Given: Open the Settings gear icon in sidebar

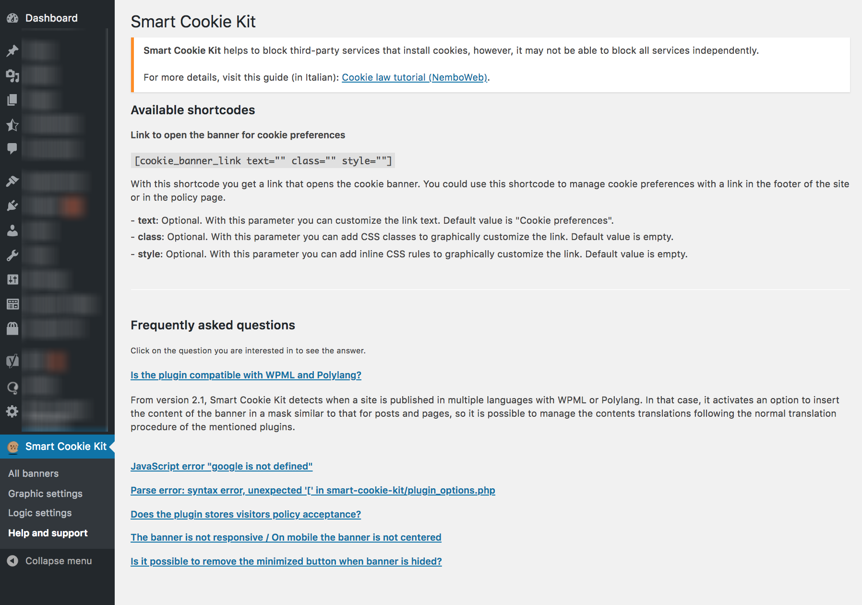Looking at the screenshot, I should (12, 411).
